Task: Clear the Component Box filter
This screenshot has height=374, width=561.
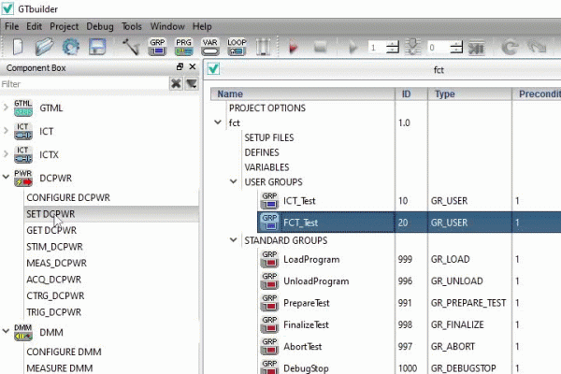Action: click(x=176, y=84)
